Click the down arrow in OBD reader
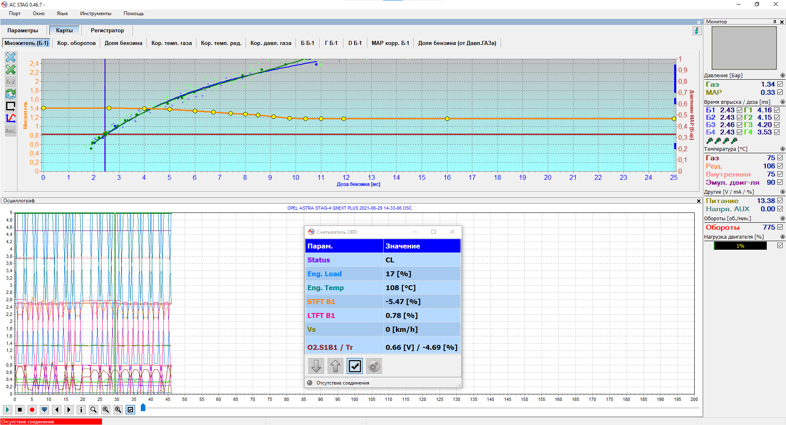The width and height of the screenshot is (786, 425). [316, 366]
